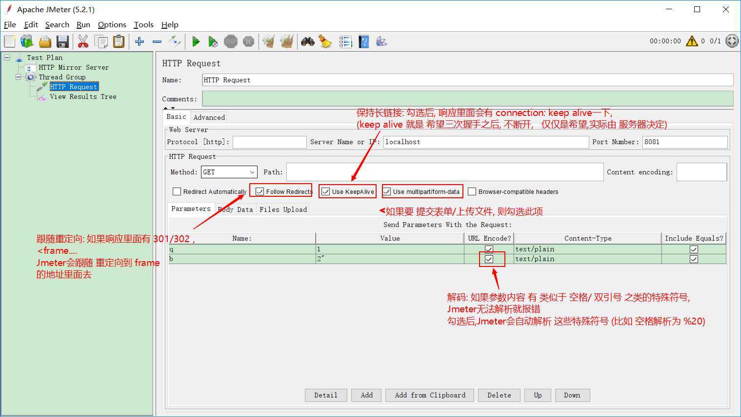The height and width of the screenshot is (417, 741).
Task: Click the Paste clipboard icon
Action: coord(119,41)
